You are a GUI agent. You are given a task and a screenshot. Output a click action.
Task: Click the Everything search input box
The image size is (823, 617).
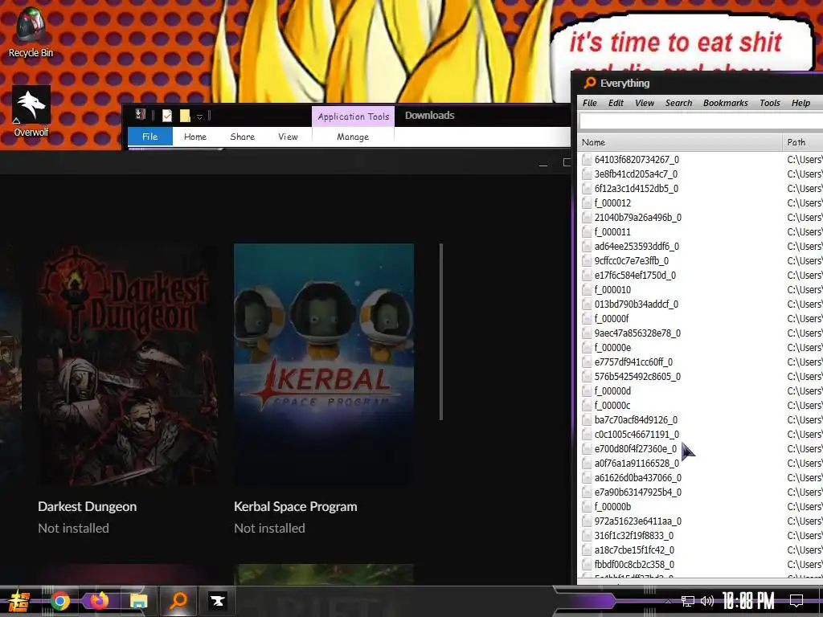[701, 122]
